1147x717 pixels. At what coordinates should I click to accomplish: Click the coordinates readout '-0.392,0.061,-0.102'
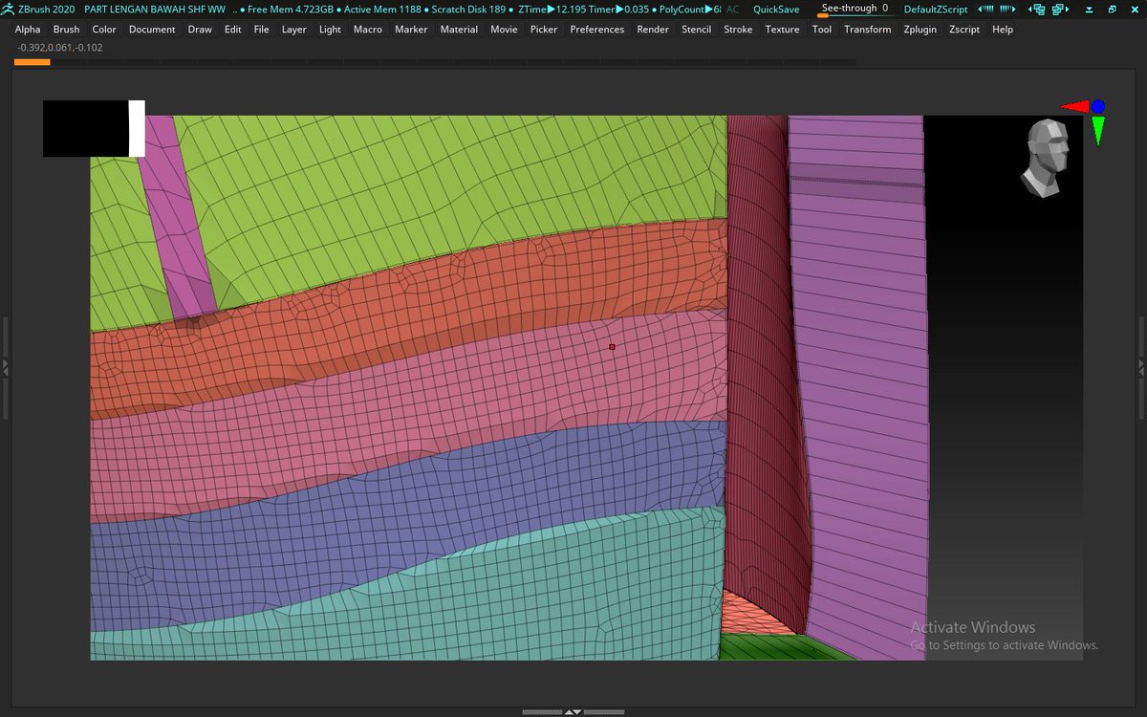point(60,47)
